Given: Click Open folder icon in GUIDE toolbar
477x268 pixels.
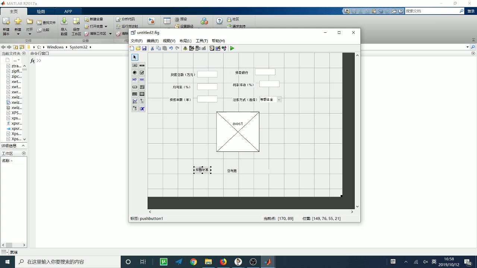Looking at the screenshot, I should 138,48.
